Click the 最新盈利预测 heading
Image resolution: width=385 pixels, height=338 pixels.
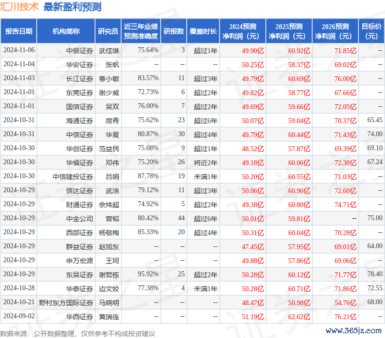click(72, 7)
